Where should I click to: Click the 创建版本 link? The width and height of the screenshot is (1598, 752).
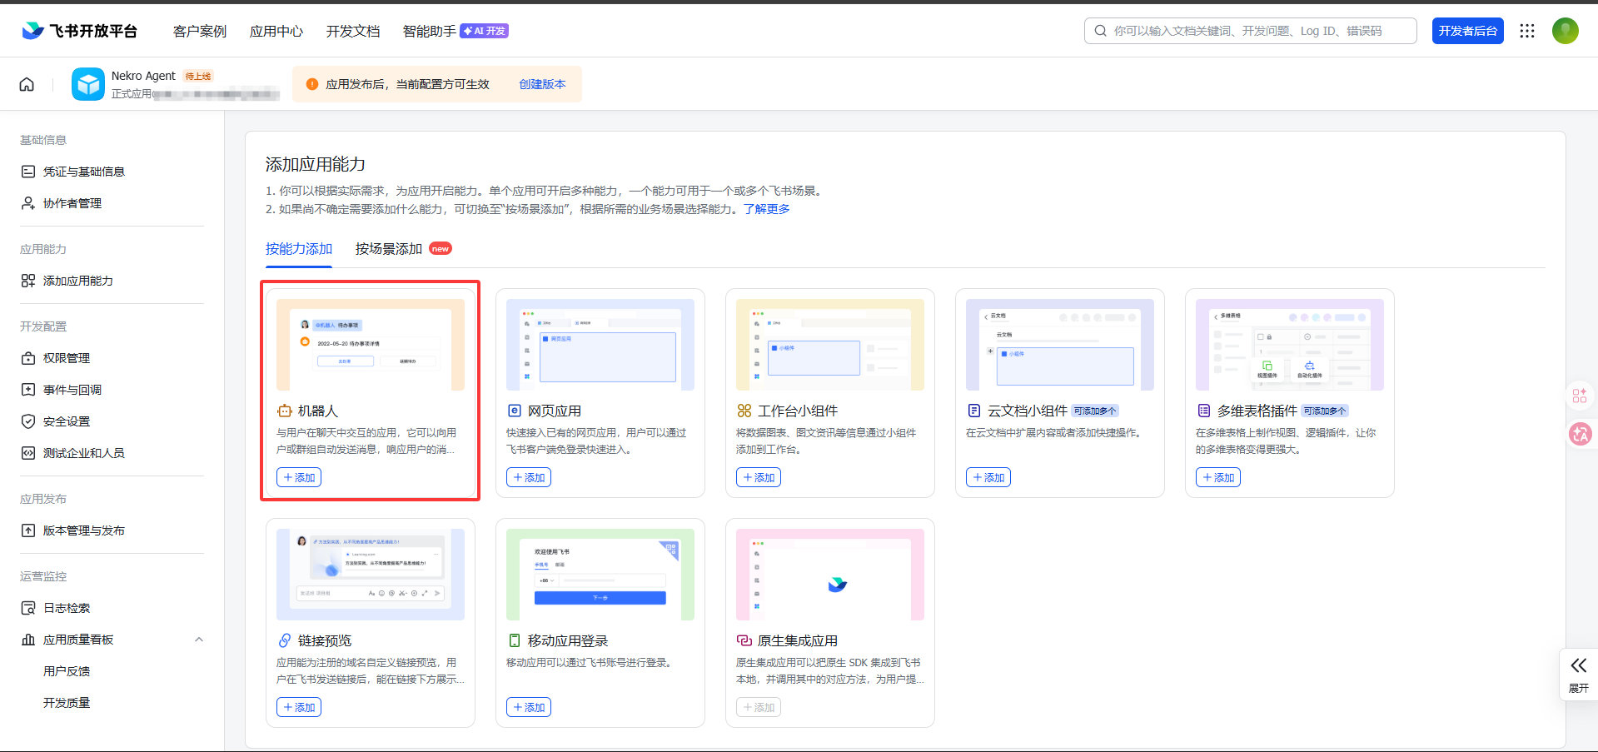(x=542, y=84)
